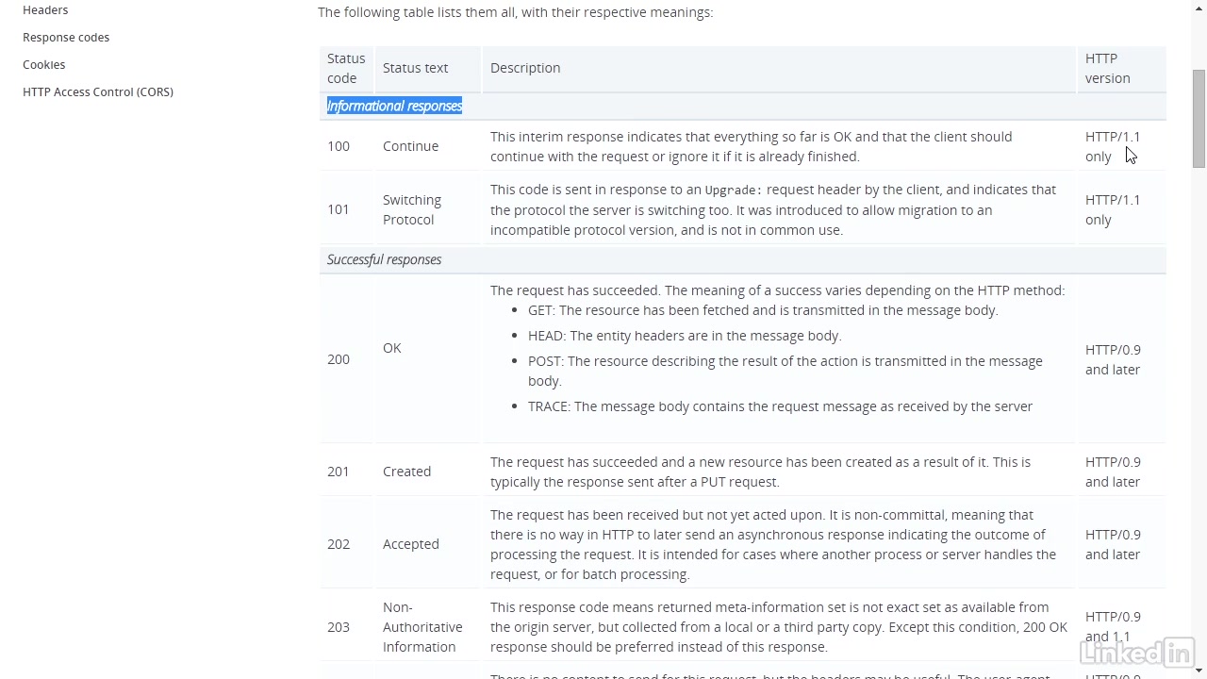Click the 'Upgrade:' code text in description

point(734,190)
